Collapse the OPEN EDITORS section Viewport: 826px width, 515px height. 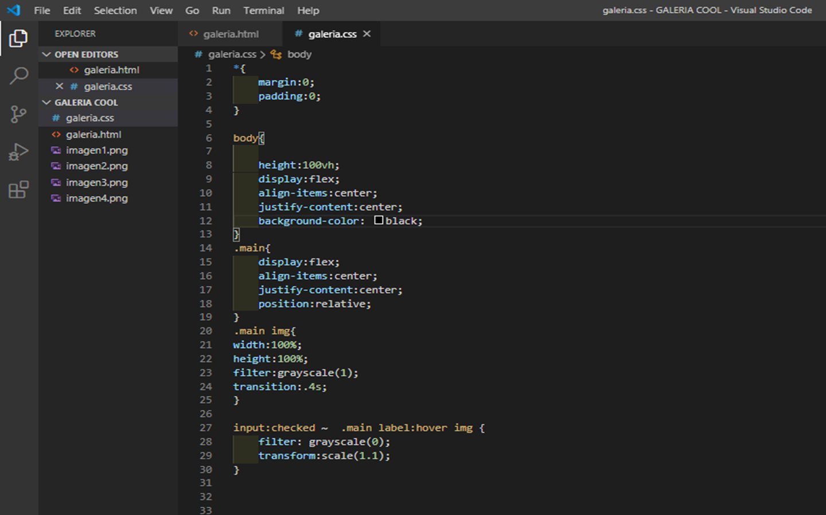pos(46,54)
